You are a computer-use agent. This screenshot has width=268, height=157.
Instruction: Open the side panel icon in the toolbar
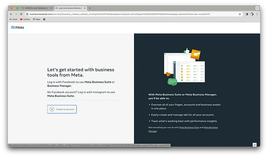247,14
